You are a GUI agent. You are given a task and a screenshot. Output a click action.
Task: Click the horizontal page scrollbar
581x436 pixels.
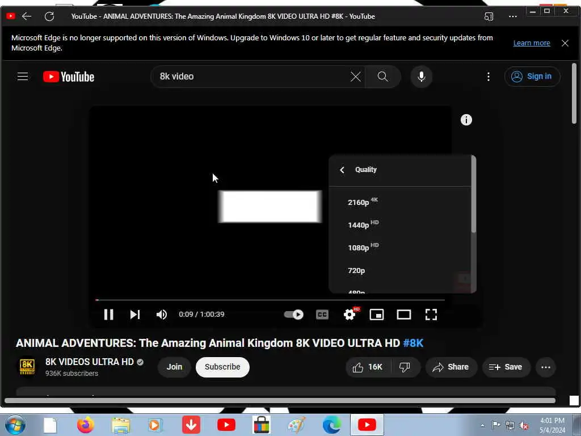click(x=280, y=400)
